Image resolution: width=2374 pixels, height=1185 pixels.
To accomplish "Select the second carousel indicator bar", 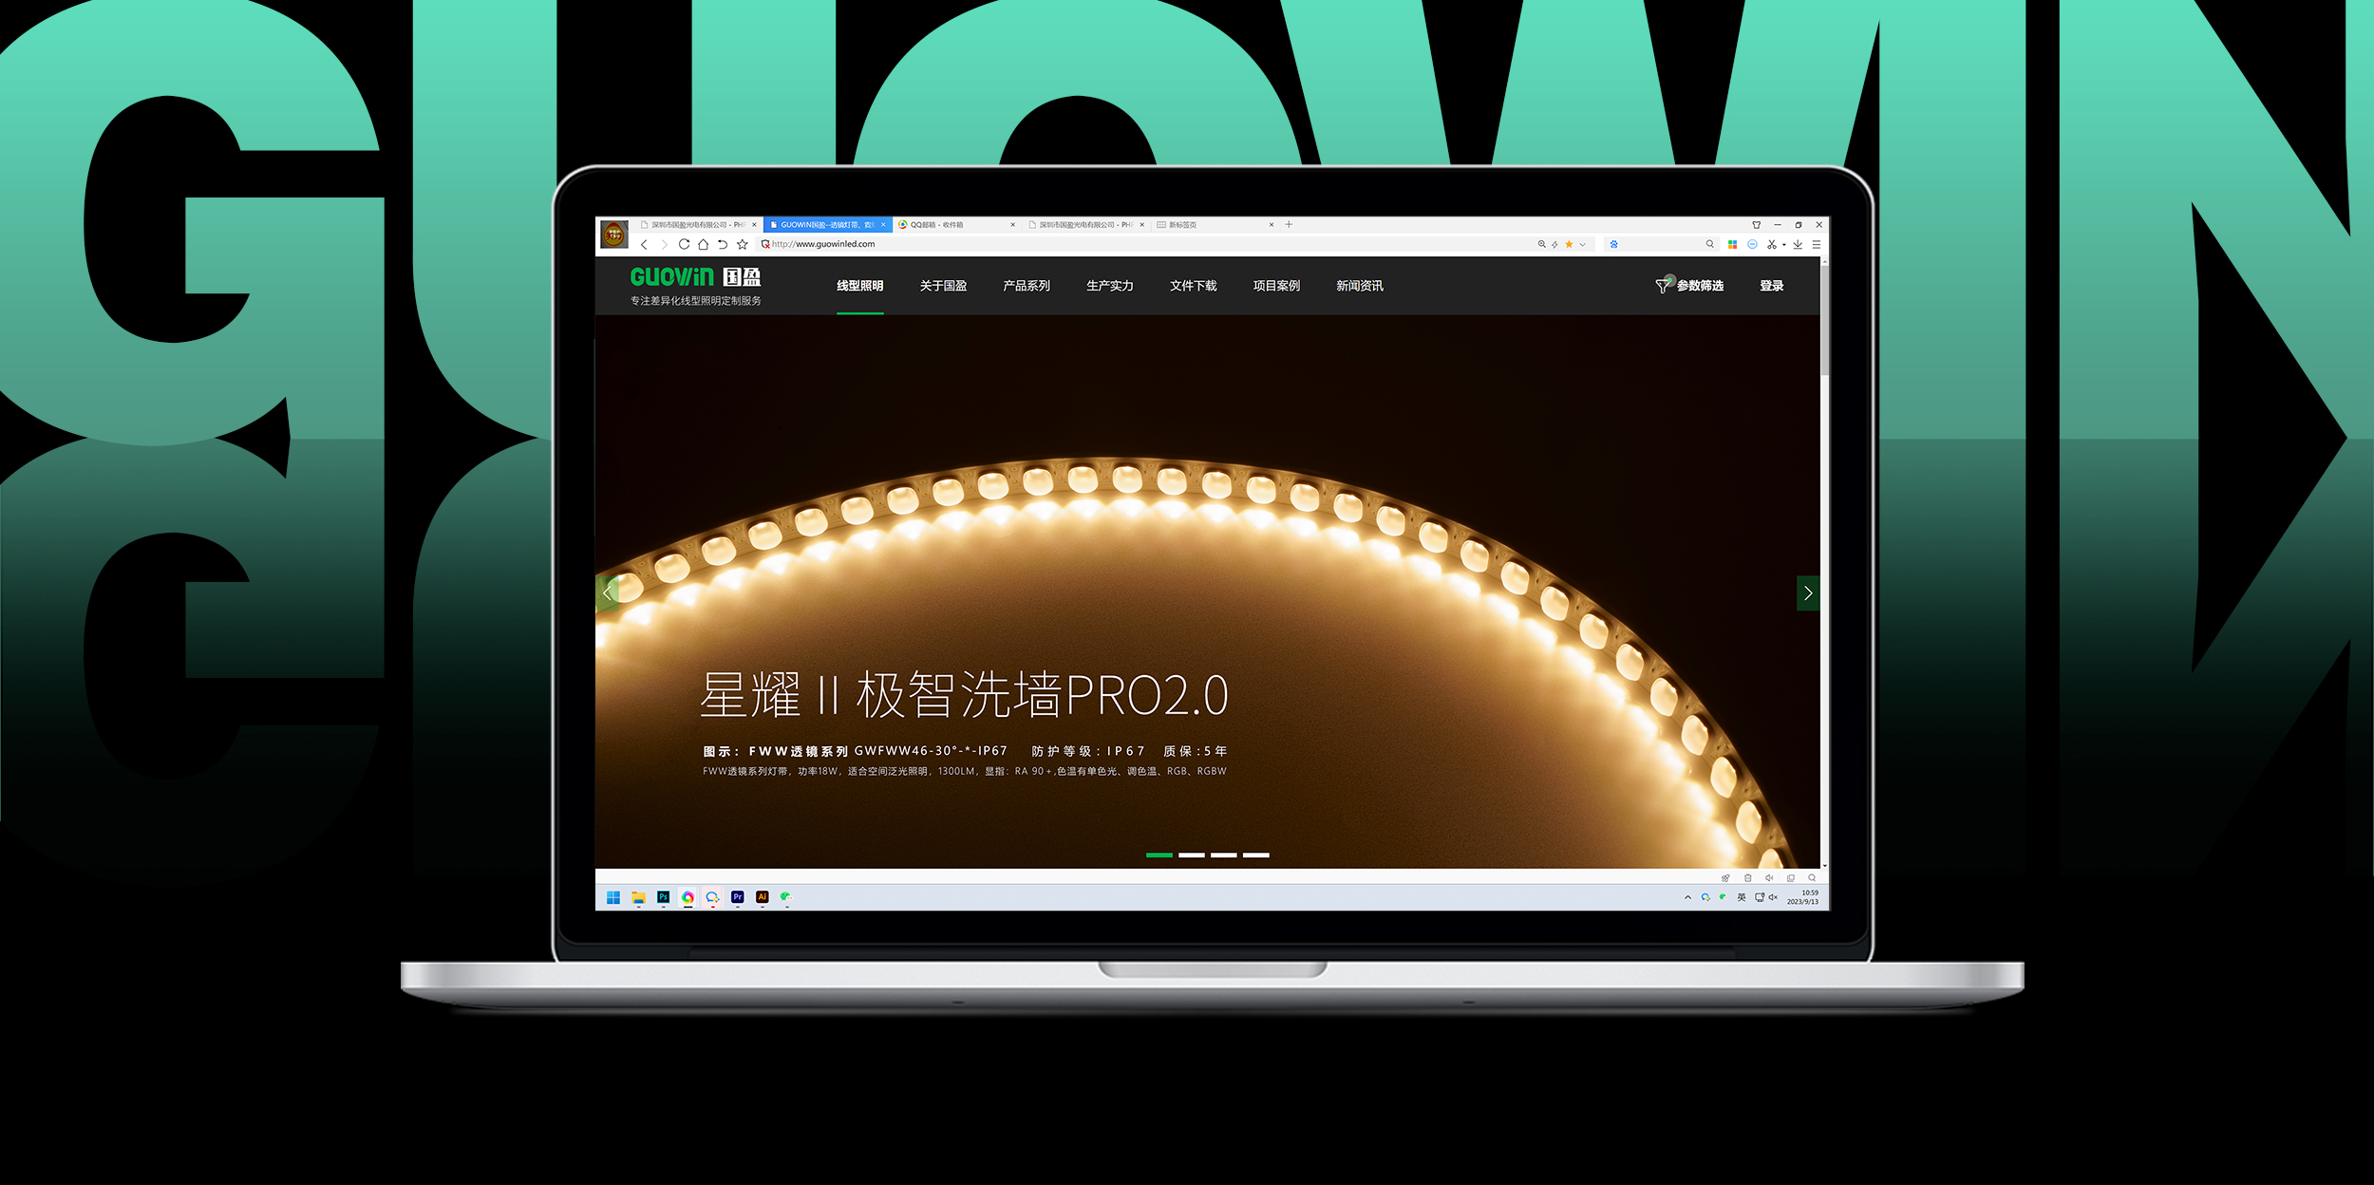I will [1192, 856].
